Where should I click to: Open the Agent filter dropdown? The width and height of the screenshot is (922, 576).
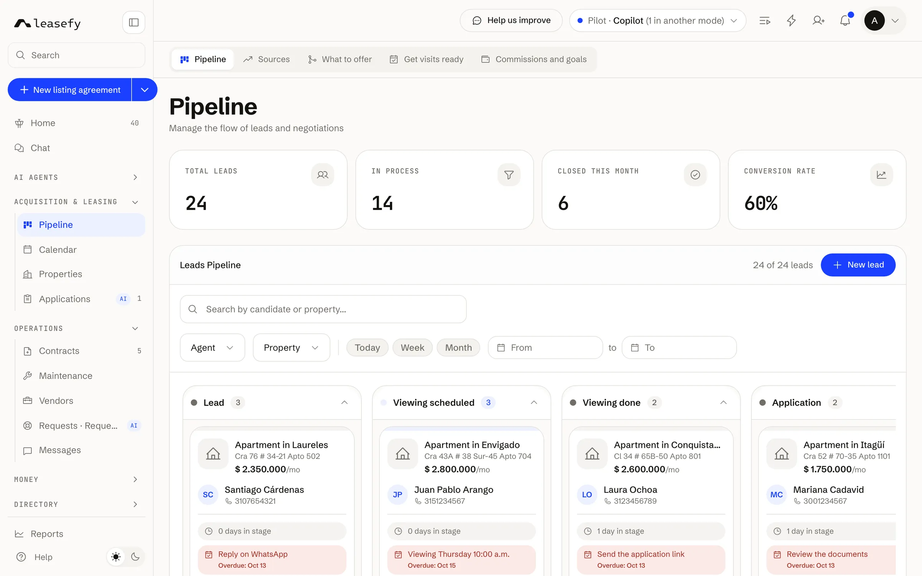click(x=212, y=348)
